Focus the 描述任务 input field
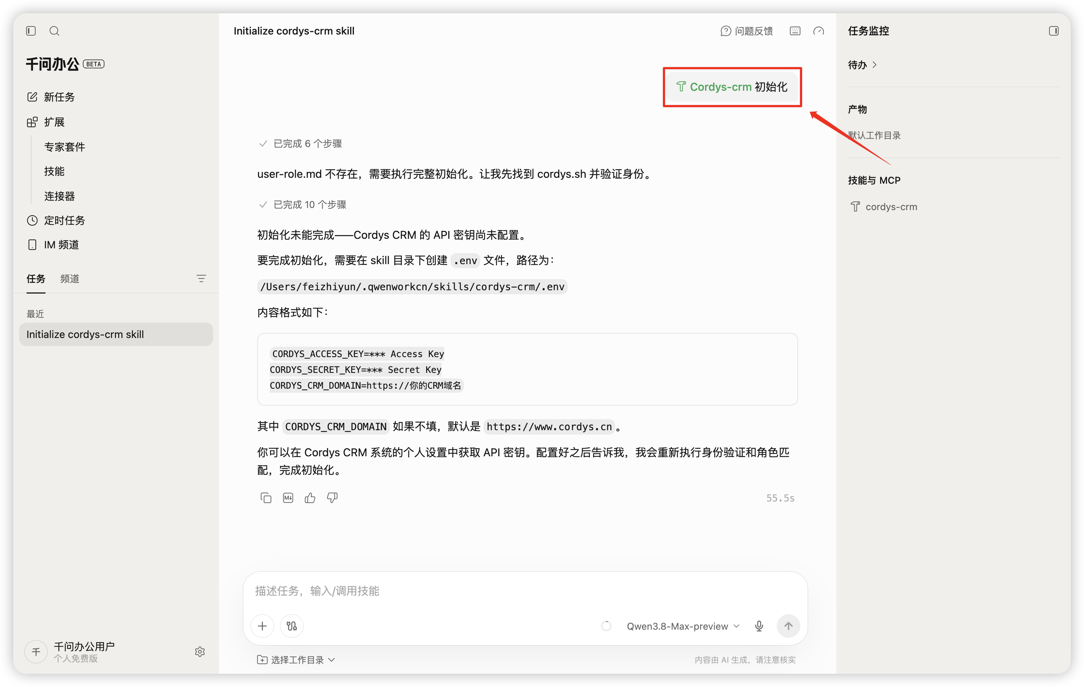 click(525, 591)
